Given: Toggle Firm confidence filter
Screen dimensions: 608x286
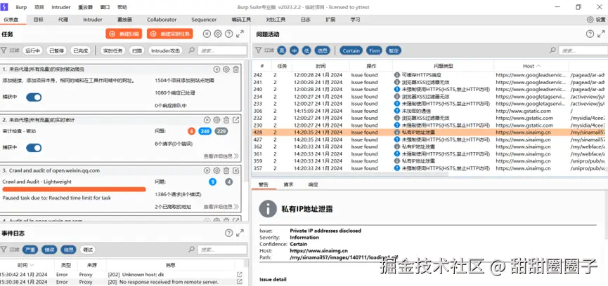Looking at the screenshot, I should click(374, 50).
